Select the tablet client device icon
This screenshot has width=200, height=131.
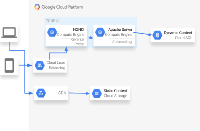point(9,65)
